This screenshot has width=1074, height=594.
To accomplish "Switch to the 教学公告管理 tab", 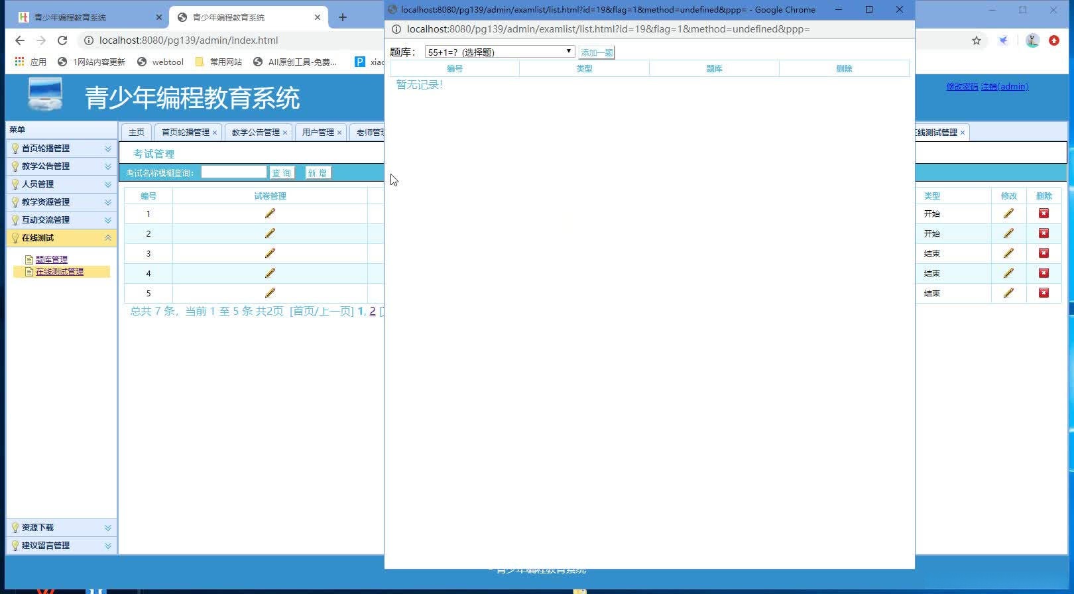I will pos(256,133).
